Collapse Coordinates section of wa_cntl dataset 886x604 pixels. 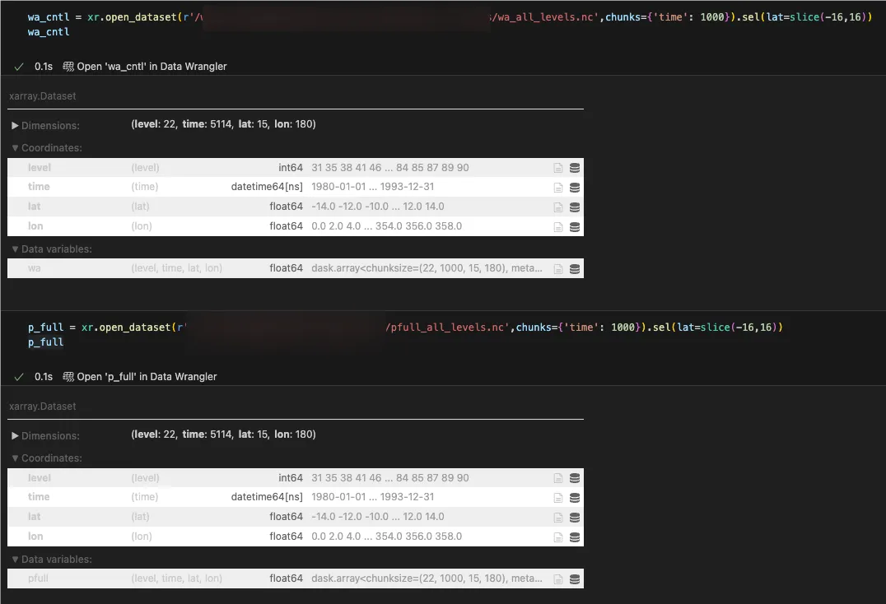pyautogui.click(x=47, y=148)
